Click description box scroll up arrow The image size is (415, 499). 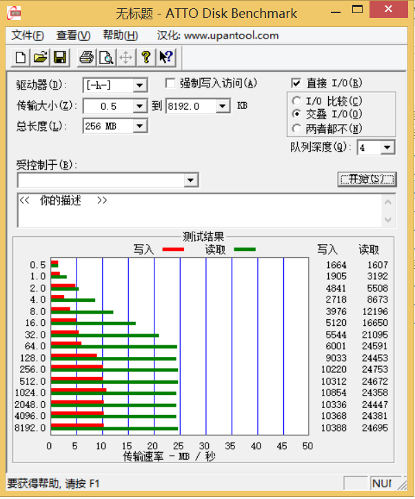click(x=388, y=202)
